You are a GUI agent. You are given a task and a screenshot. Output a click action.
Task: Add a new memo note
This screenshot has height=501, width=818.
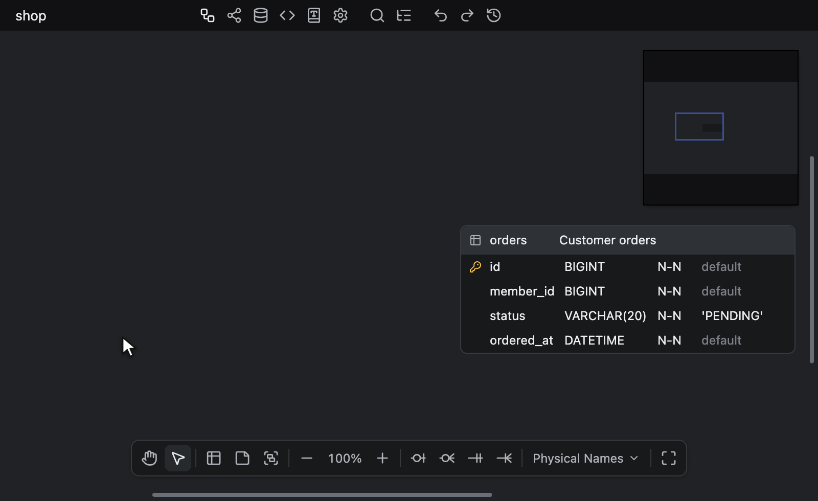242,458
